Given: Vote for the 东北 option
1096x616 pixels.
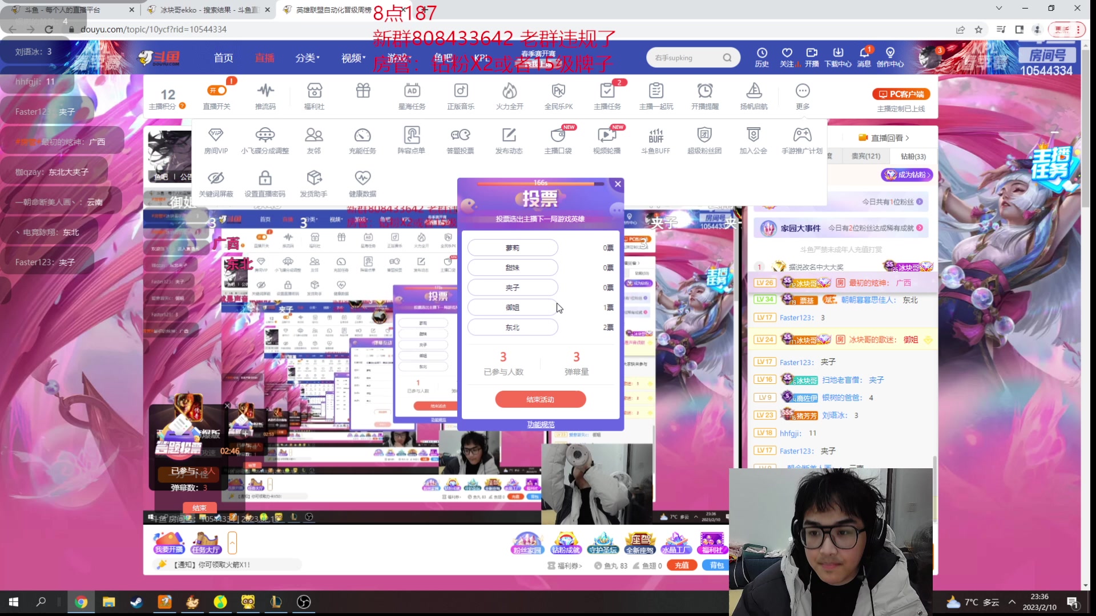Looking at the screenshot, I should (x=513, y=327).
